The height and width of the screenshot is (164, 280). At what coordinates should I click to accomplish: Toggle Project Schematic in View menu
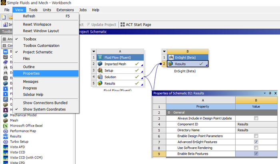(46, 52)
